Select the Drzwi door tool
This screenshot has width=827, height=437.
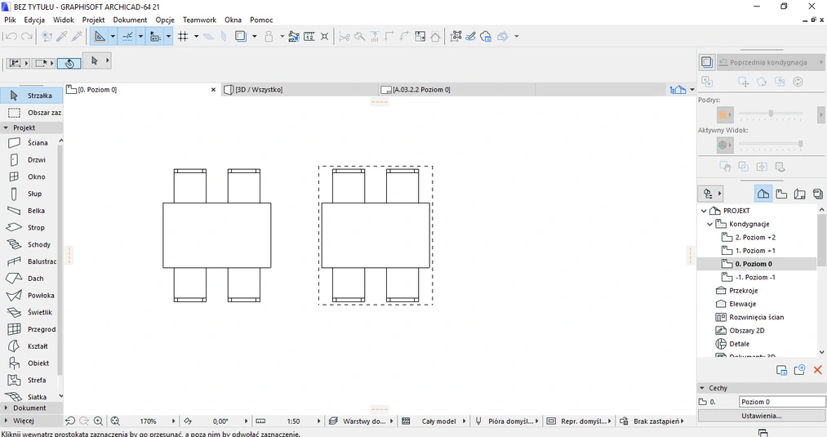tap(29, 159)
